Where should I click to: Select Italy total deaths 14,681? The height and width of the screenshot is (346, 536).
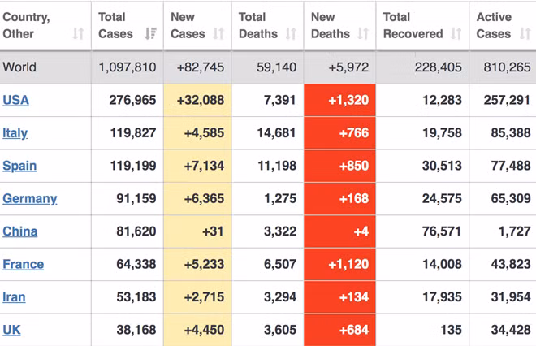276,133
